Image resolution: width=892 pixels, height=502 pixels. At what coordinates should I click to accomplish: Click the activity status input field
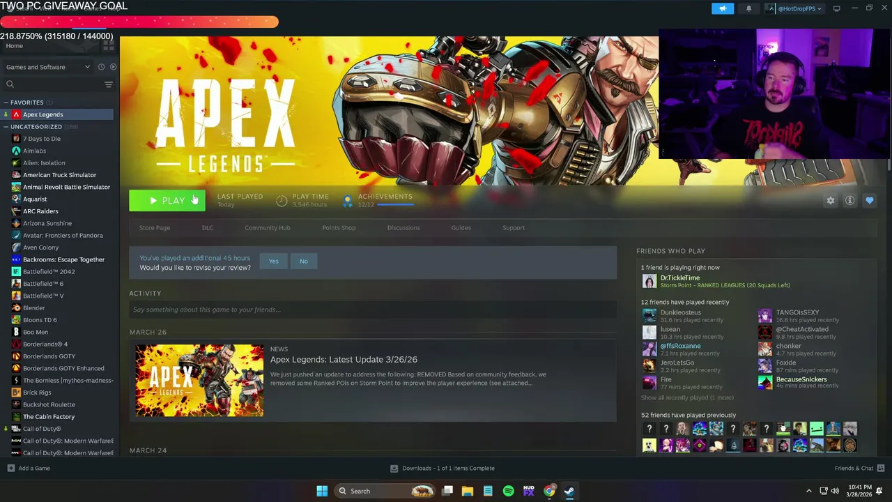tap(373, 310)
